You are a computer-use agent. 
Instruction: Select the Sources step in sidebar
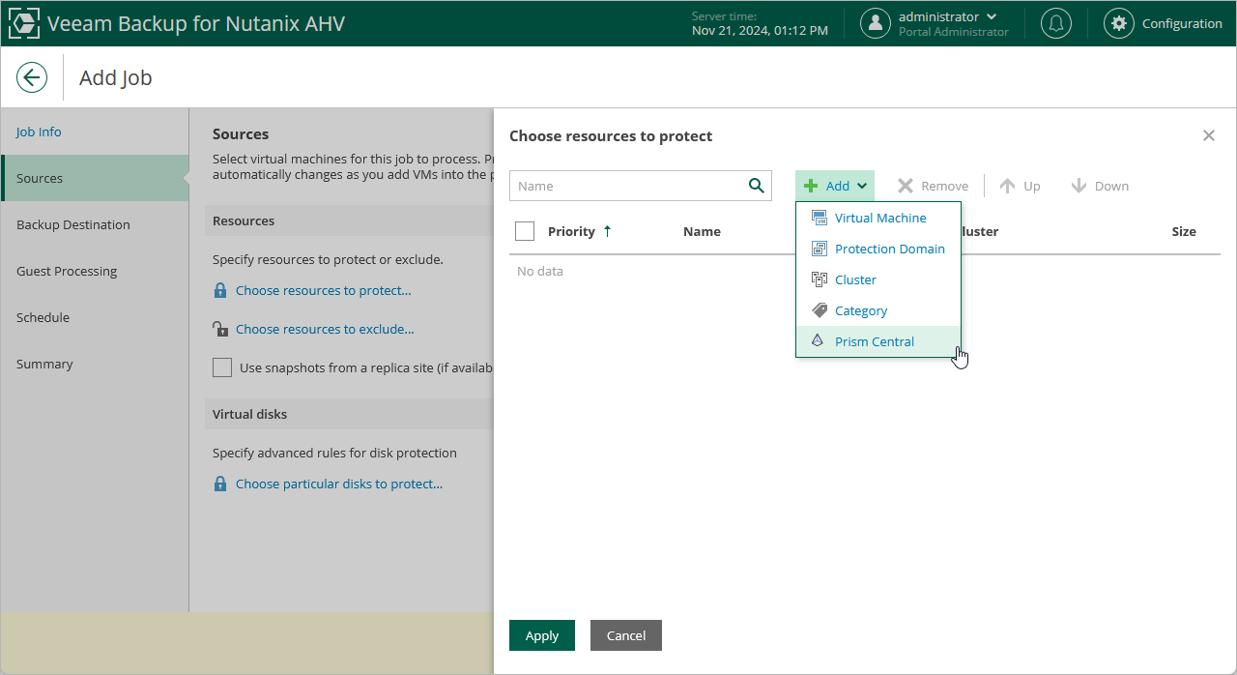[95, 178]
